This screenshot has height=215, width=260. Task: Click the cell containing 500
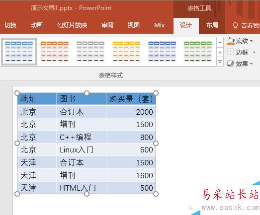pos(131,188)
